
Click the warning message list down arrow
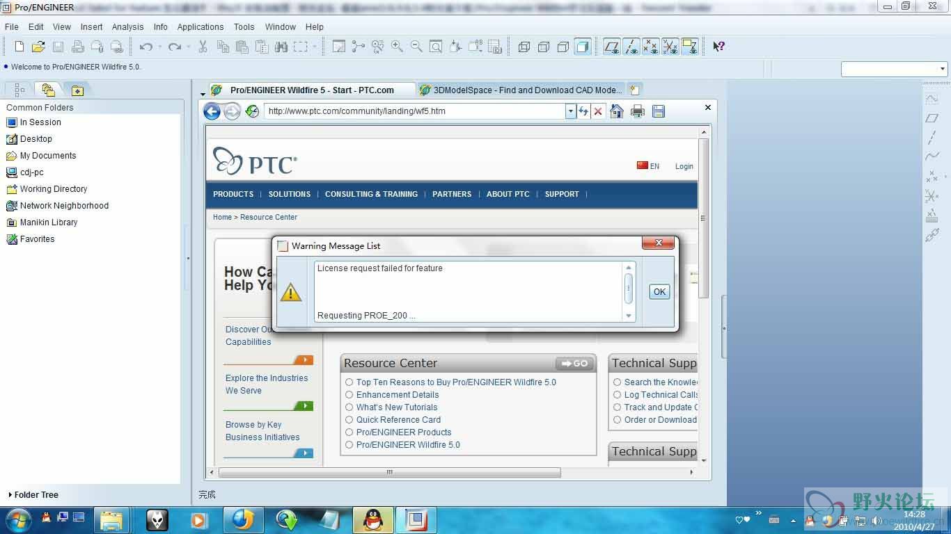629,316
